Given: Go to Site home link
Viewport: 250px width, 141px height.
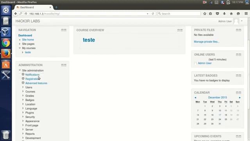Looking at the screenshot, I should point(28,40).
